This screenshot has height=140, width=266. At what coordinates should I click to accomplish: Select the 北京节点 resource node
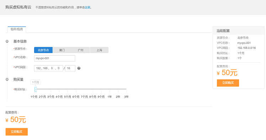(x=43, y=50)
